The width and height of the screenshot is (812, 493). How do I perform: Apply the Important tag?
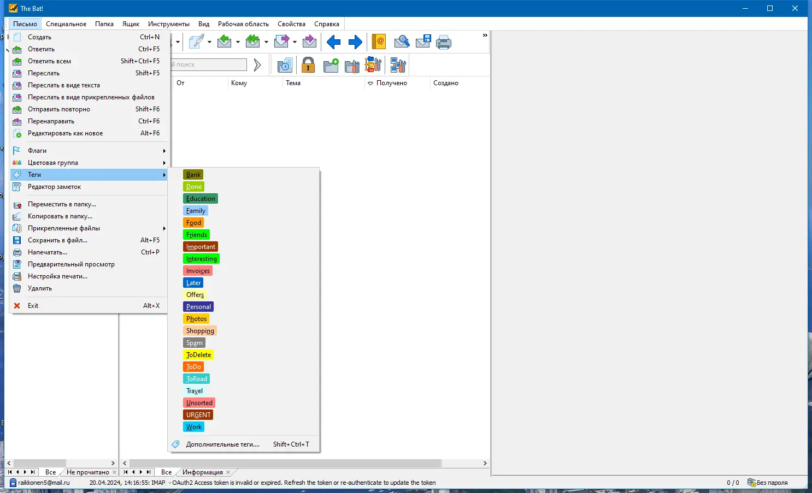pos(201,247)
